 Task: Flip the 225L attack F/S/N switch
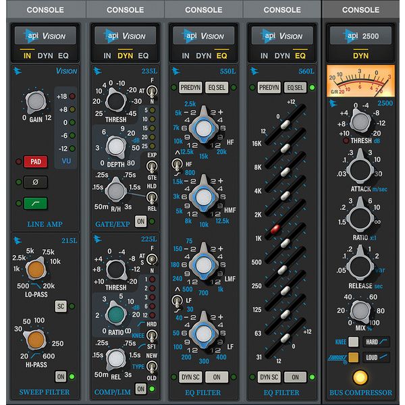152,259
